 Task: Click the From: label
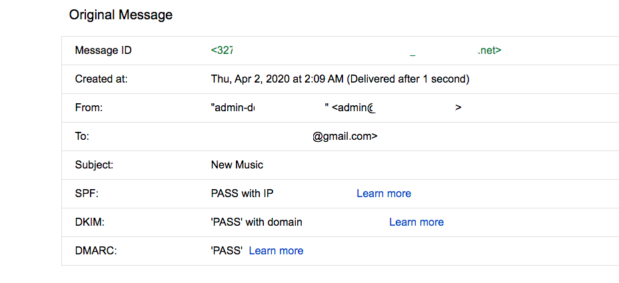coord(89,108)
